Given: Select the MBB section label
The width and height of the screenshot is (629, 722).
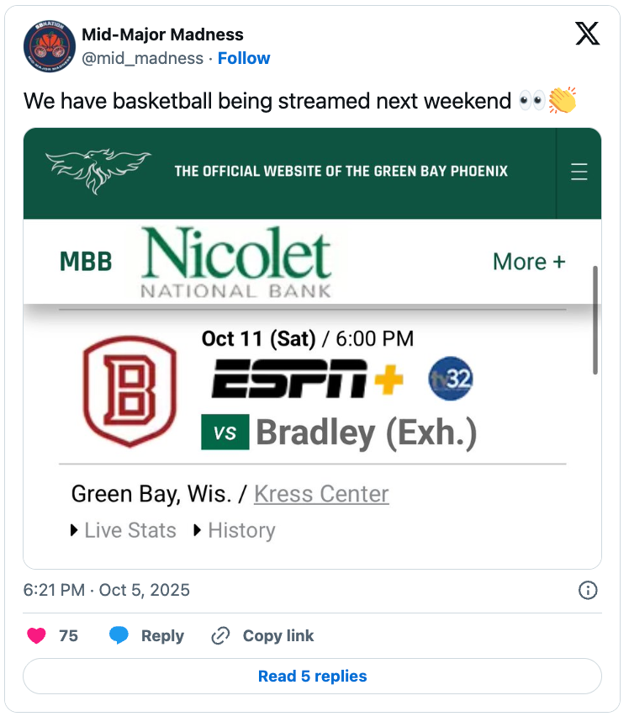Looking at the screenshot, I should point(86,262).
